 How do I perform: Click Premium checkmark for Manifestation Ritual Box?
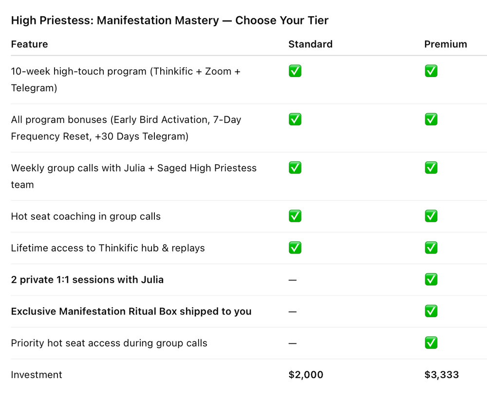(x=431, y=311)
